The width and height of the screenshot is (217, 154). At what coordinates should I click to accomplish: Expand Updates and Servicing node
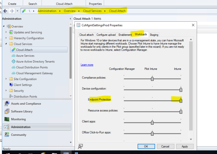(x=6, y=32)
